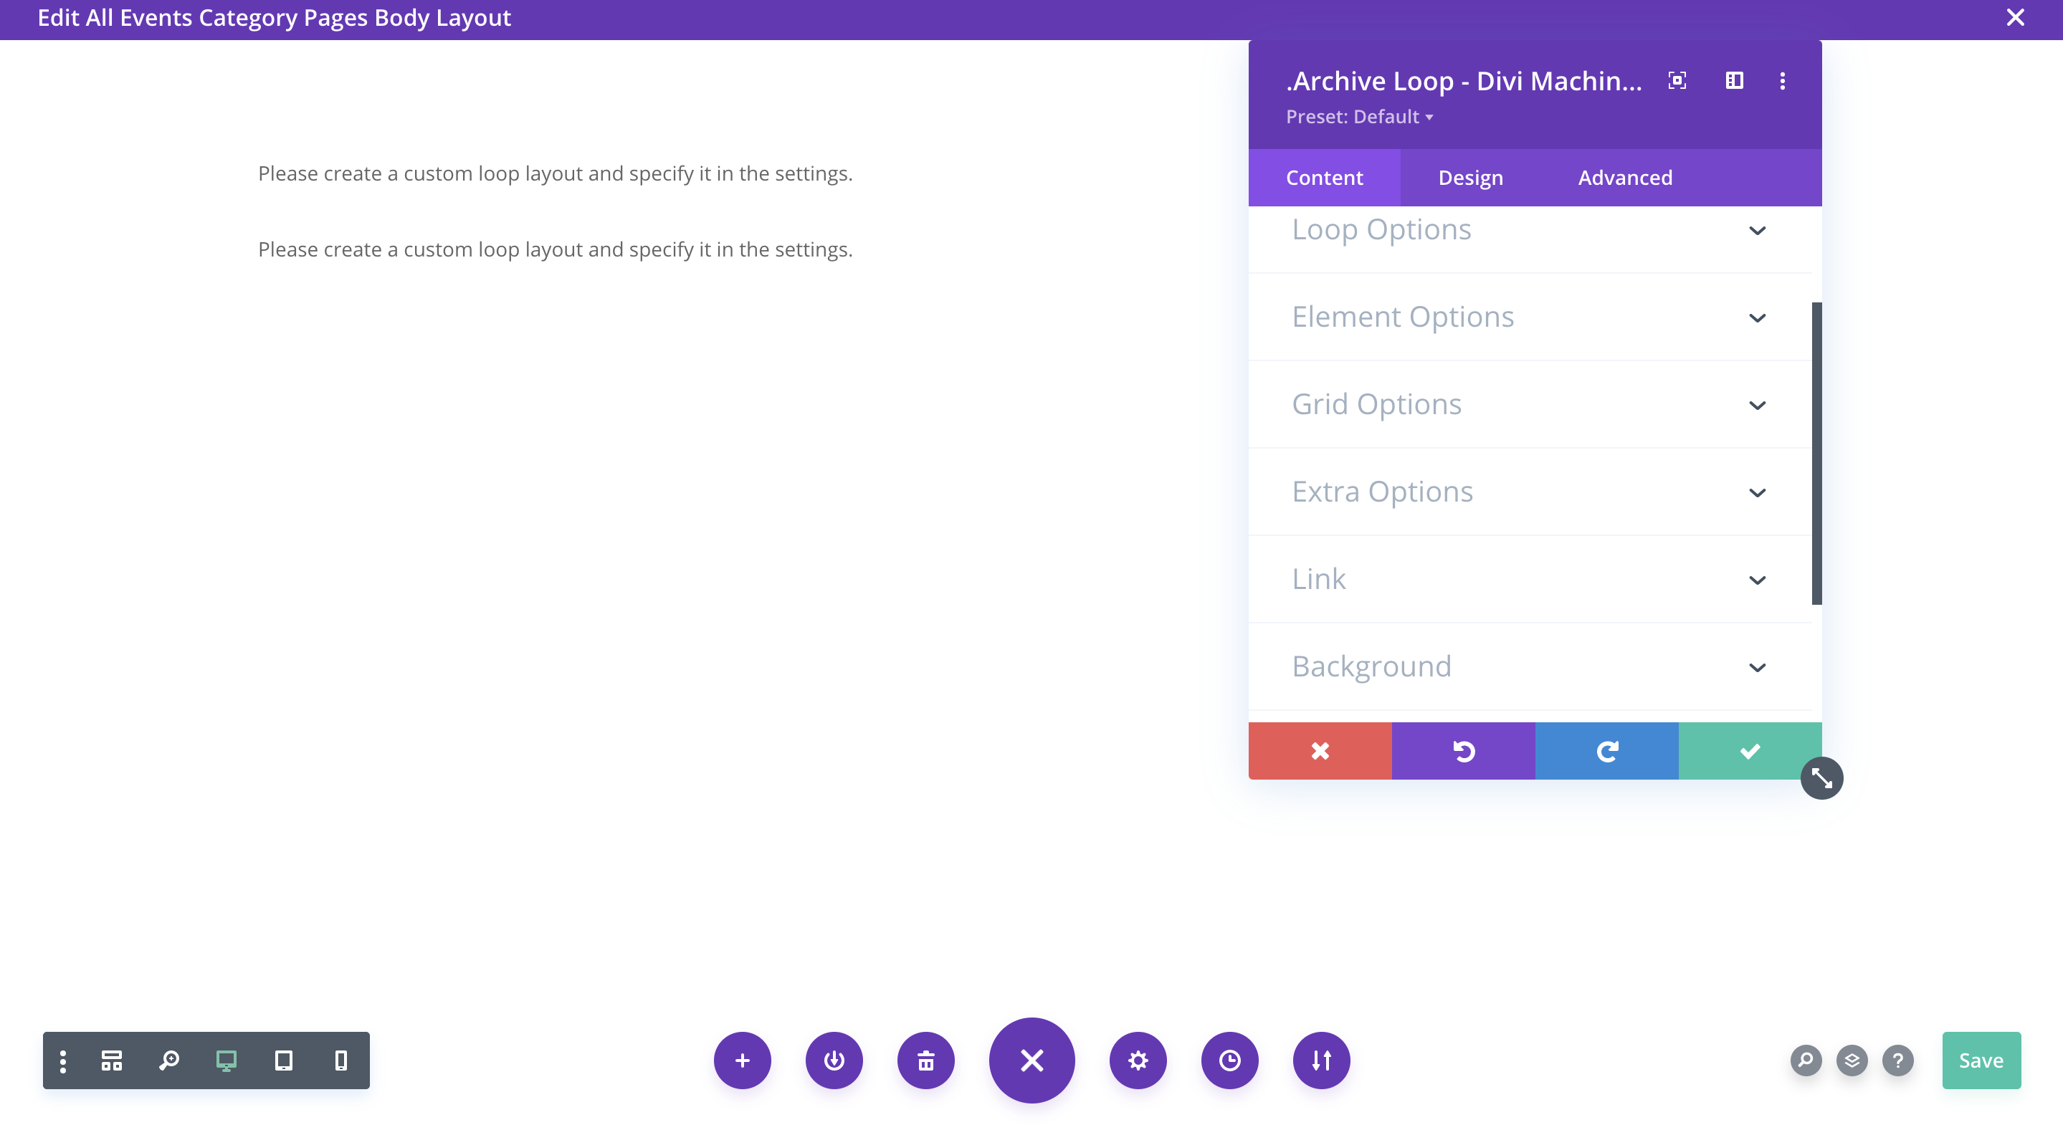Open wireframe view from bottom toolbar
Screen dimensions: 2063x1125
tap(111, 1060)
